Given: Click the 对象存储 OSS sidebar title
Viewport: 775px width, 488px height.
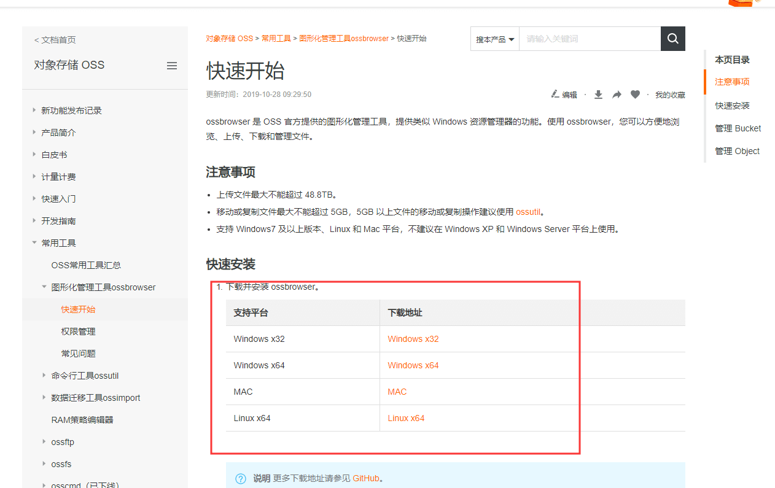Looking at the screenshot, I should point(69,65).
